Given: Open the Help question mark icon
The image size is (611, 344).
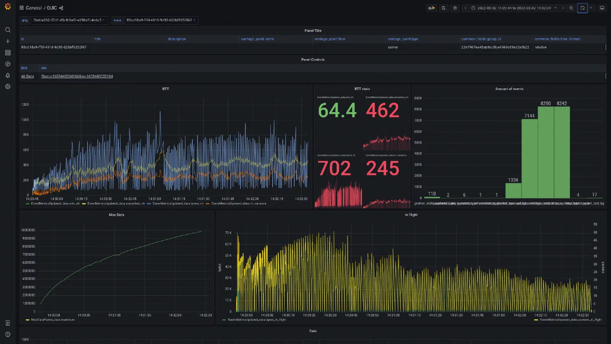Looking at the screenshot, I should point(8,334).
